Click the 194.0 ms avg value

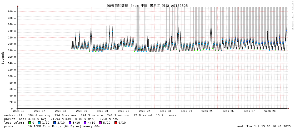[40, 115]
